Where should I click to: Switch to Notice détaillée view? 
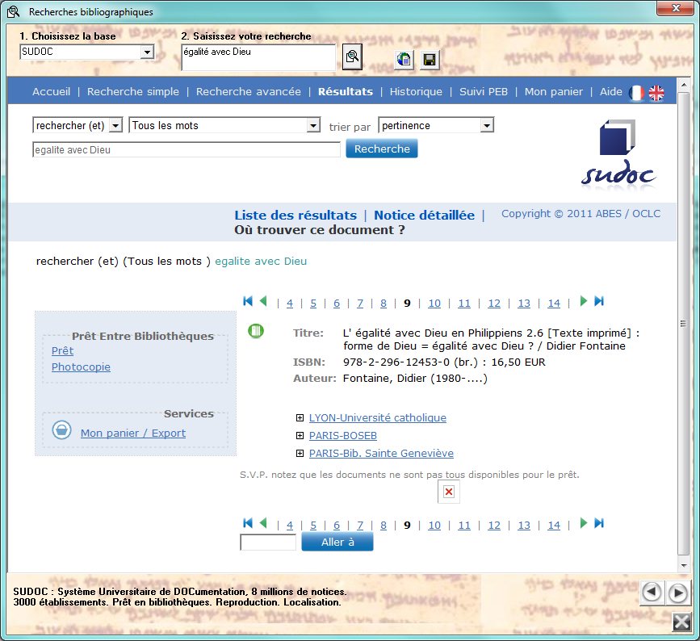424,216
